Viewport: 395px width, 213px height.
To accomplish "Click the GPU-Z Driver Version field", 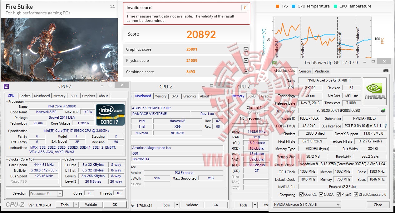I will pyautogui.click(x=342, y=164).
